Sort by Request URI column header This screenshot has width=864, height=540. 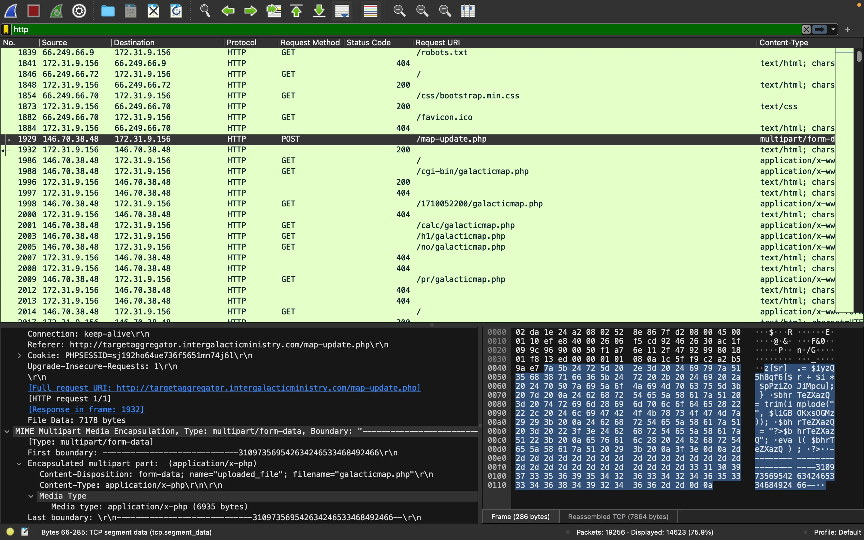(x=585, y=43)
